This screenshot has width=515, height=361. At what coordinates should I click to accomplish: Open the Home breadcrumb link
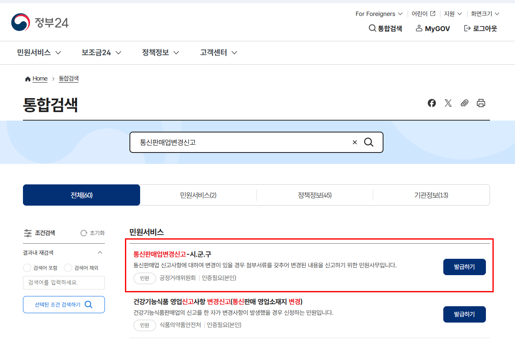tap(40, 78)
